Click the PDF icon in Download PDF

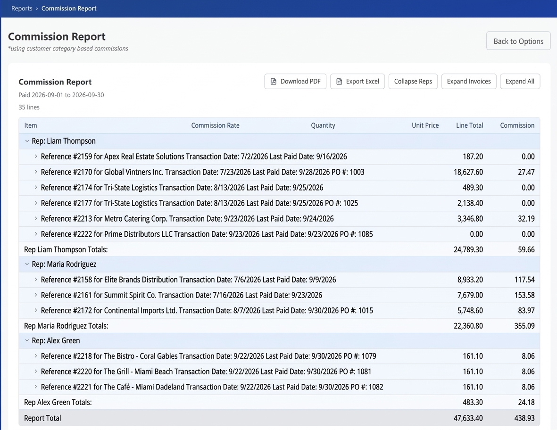pos(273,81)
